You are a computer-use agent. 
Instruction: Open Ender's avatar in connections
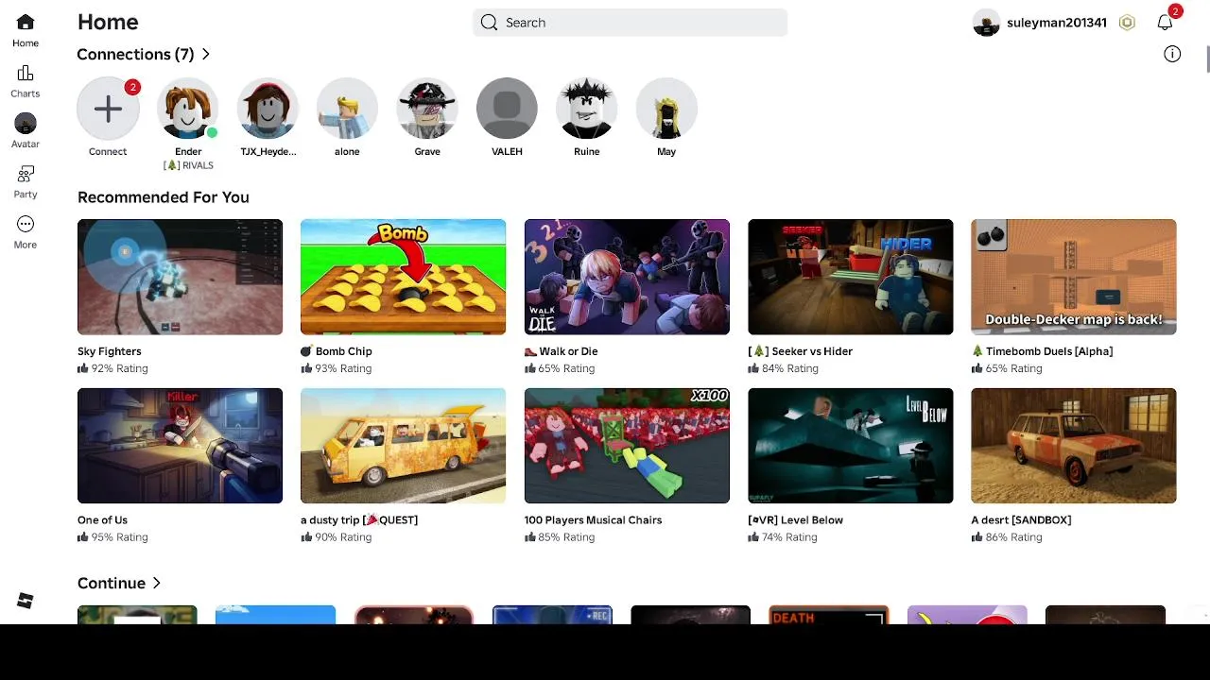pyautogui.click(x=187, y=109)
